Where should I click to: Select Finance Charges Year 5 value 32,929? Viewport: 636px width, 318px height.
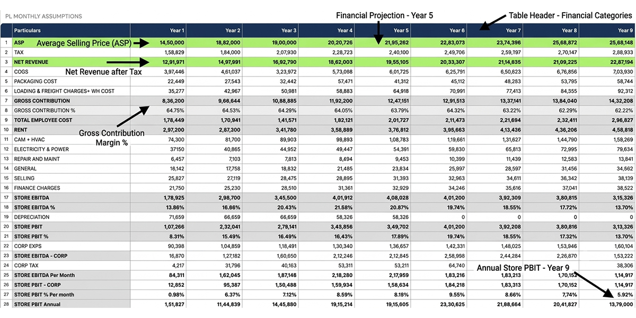[x=400, y=188]
